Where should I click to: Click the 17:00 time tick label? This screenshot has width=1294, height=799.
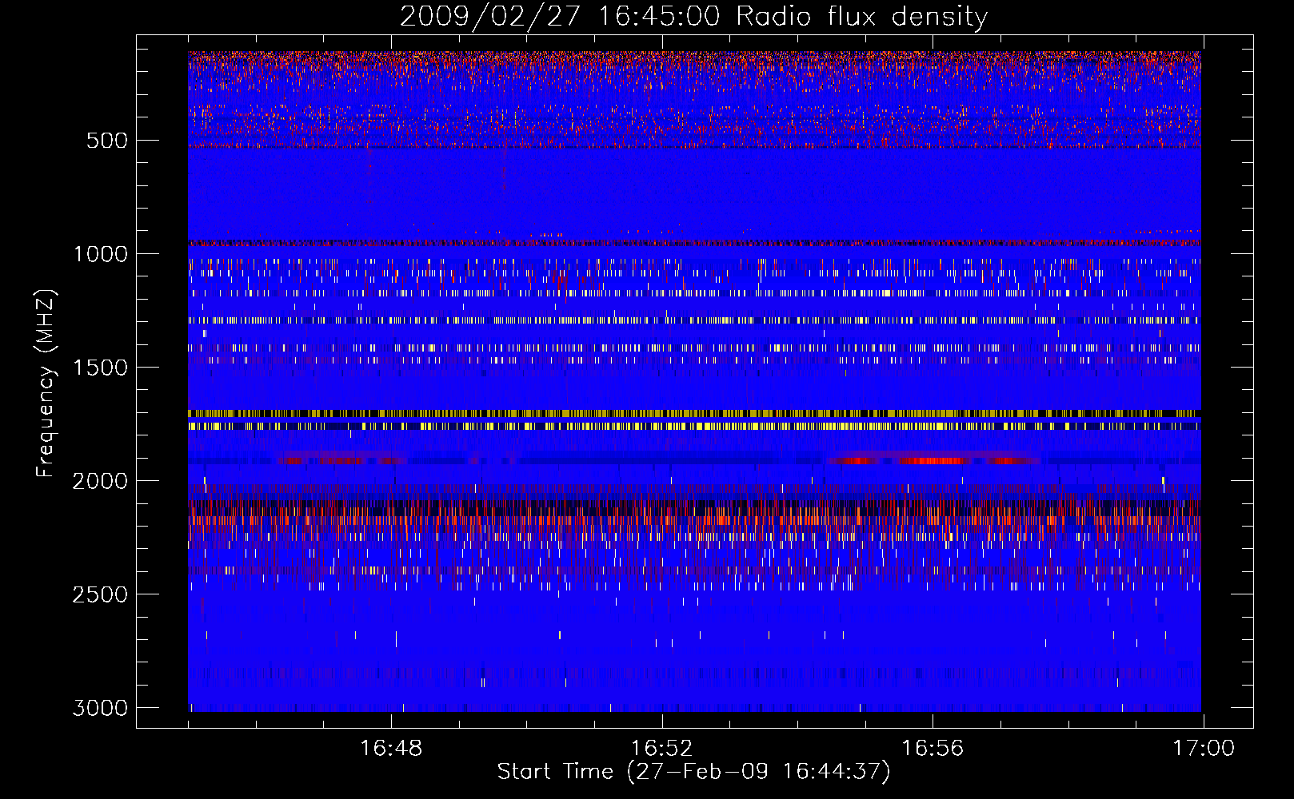[x=1204, y=749]
